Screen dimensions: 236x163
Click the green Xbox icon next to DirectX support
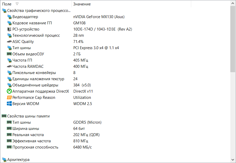9,91
